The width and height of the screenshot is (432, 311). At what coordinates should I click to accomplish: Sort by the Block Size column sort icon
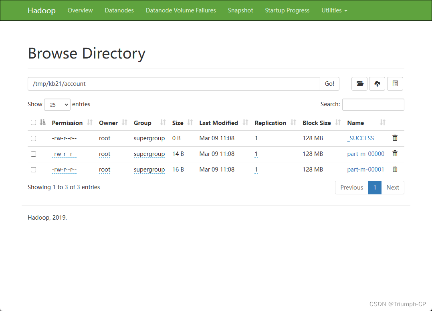(338, 123)
